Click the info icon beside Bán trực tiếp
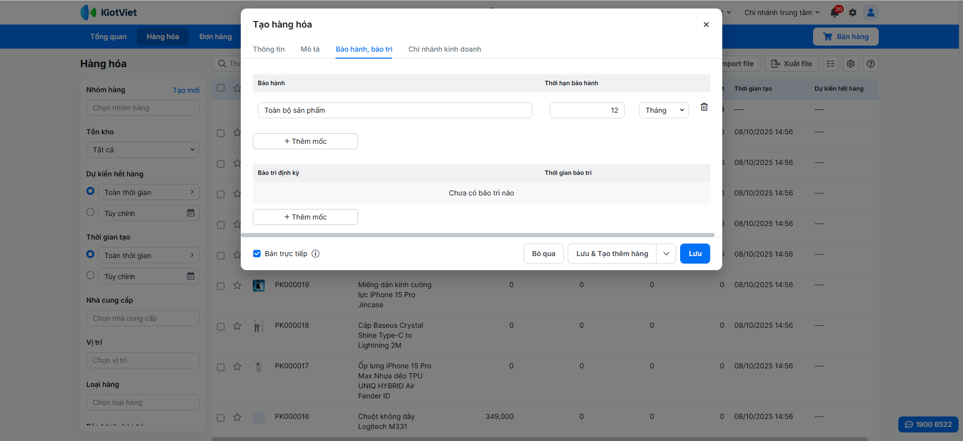This screenshot has width=963, height=441. point(315,254)
